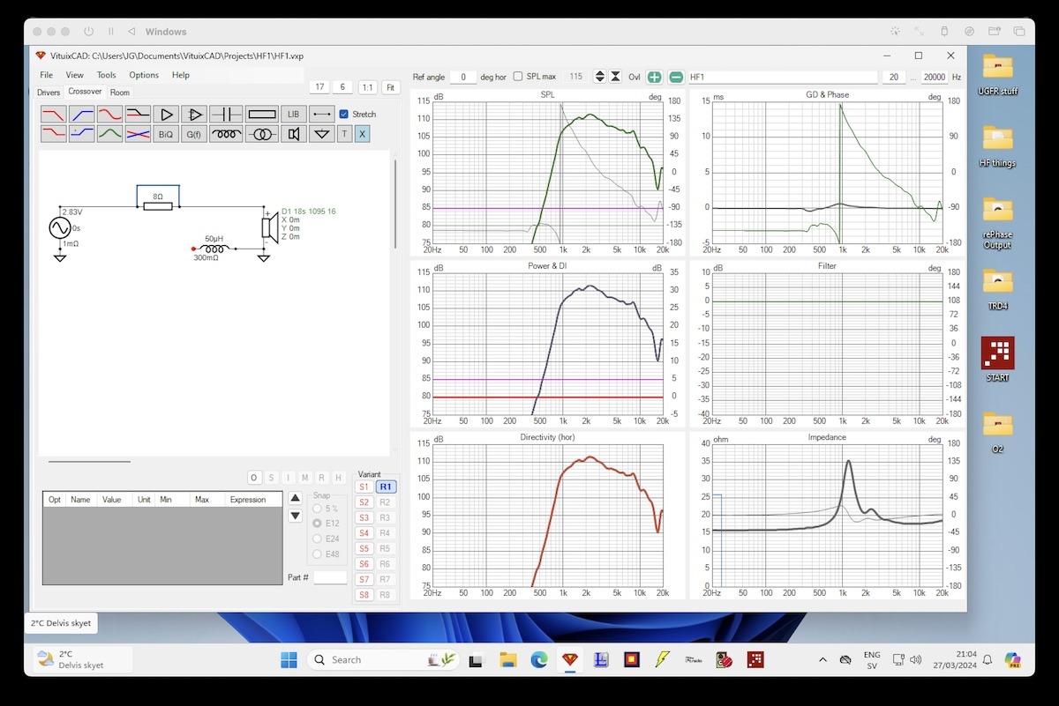Add the blue high-pass filter block in the top row
Viewport: 1059px width, 706px height.
[82, 114]
